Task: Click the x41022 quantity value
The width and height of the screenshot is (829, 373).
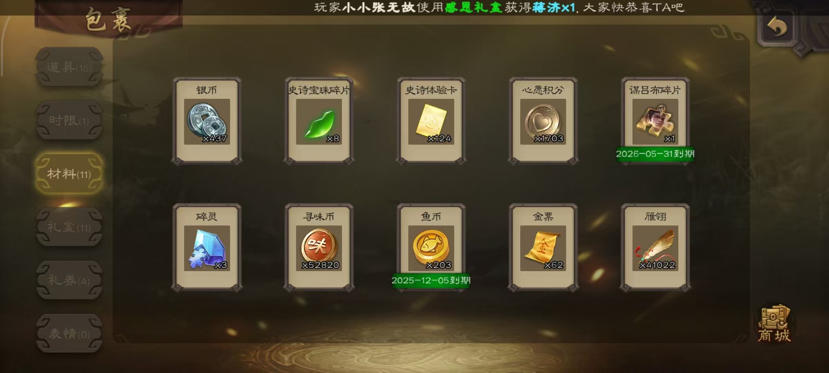Action: (x=657, y=265)
